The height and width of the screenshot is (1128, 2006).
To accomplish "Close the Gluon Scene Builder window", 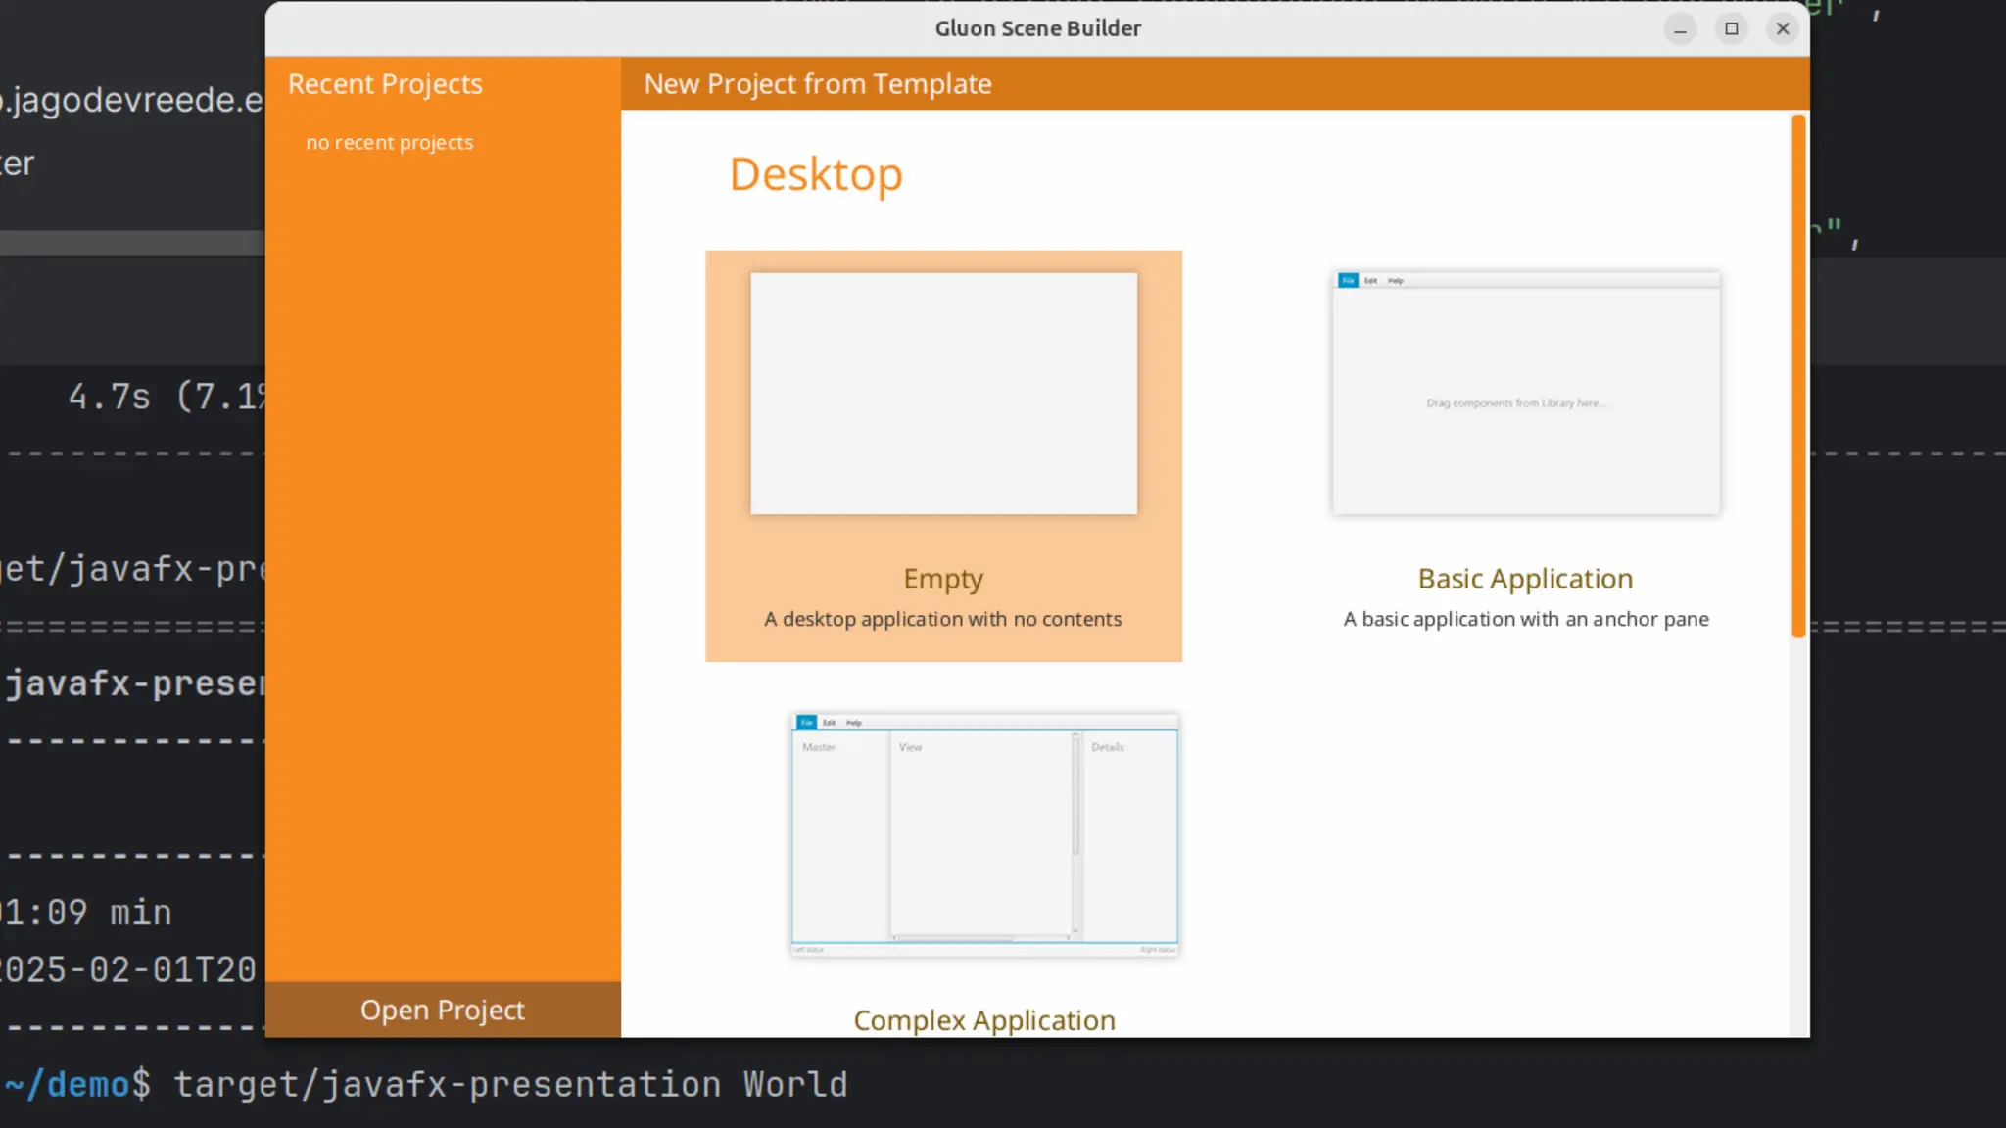I will coord(1783,29).
